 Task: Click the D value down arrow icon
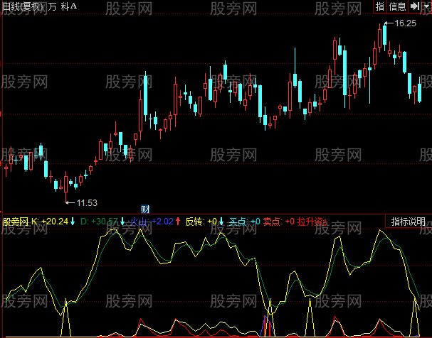[x=122, y=222]
